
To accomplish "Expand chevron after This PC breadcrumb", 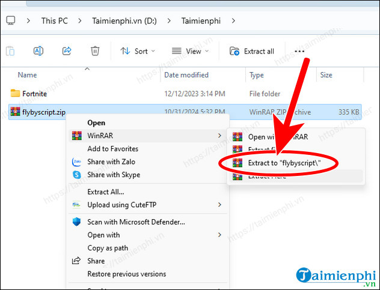I will pos(80,21).
